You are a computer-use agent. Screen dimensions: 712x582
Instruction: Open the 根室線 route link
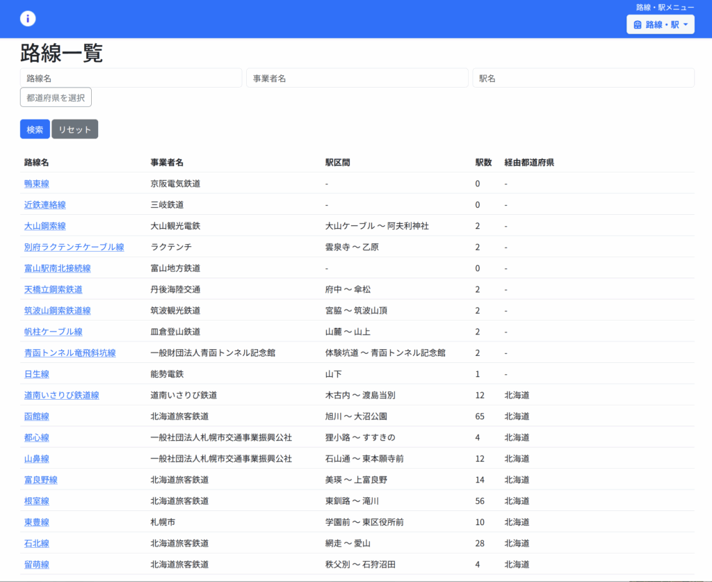[x=37, y=501]
